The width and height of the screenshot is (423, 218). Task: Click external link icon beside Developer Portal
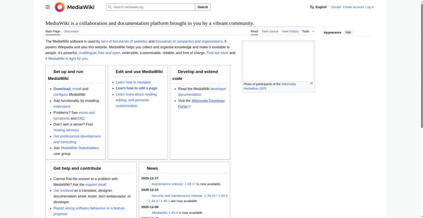189,106
